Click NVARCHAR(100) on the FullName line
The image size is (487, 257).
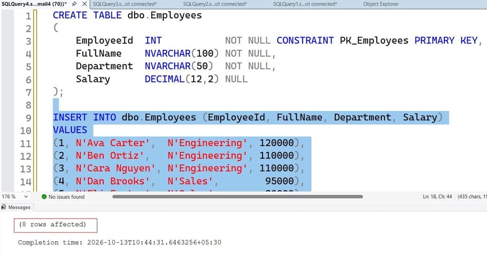pyautogui.click(x=182, y=53)
